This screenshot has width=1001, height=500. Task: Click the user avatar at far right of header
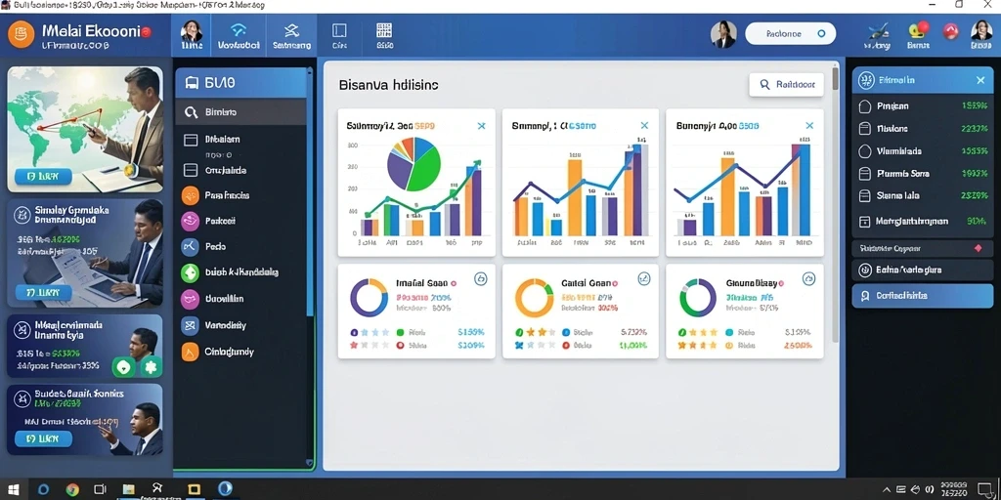980,30
